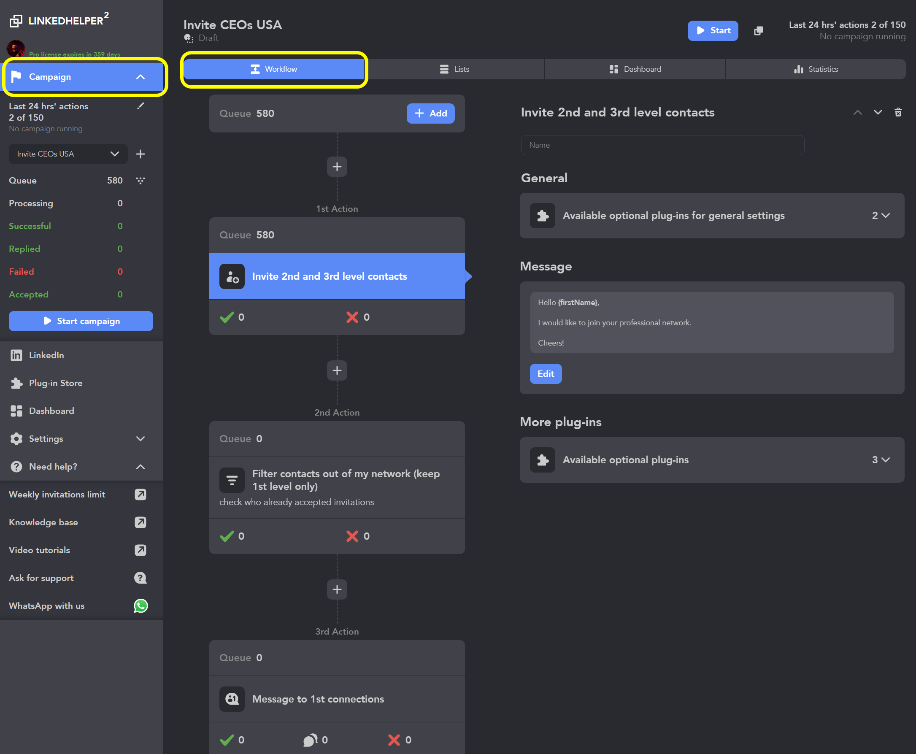Click the edit pencil icon for daily actions

tap(140, 106)
